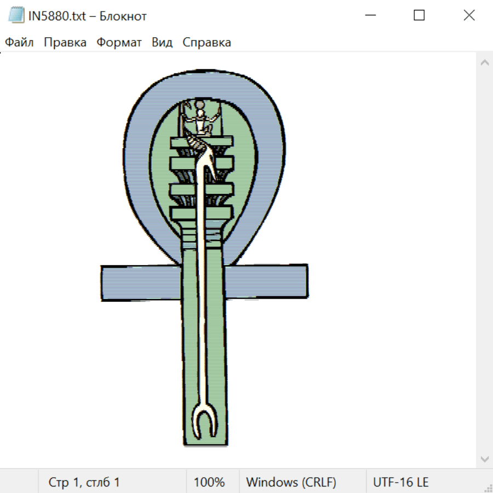Screen dimensions: 493x493
Task: Close the IN5880.txt Notepad window
Action: tap(469, 15)
